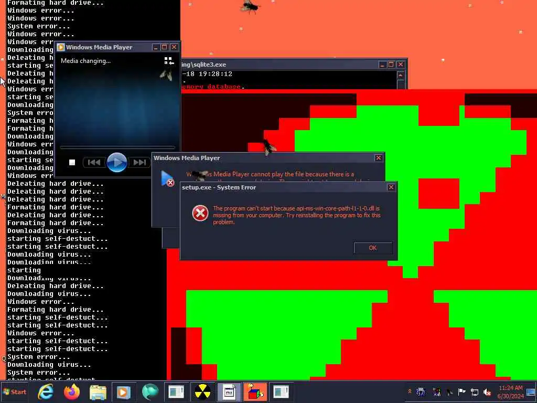537x403 pixels.
Task: Open the clock showing 11:24 AM
Action: pyautogui.click(x=511, y=392)
